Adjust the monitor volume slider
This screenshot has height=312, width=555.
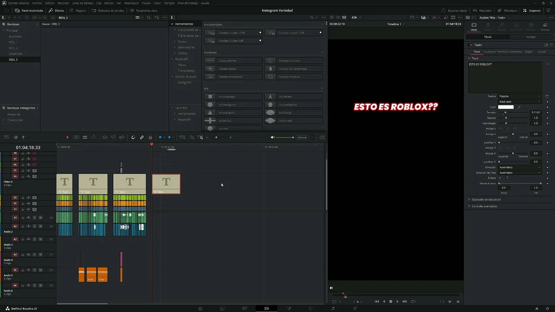pos(284,137)
